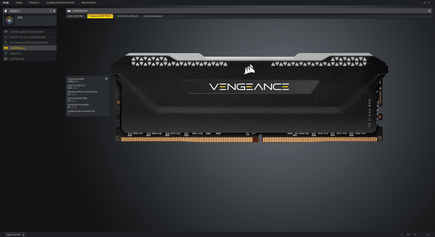Open the Twitter icon in status bar
This screenshot has height=237, width=435.
point(415,234)
